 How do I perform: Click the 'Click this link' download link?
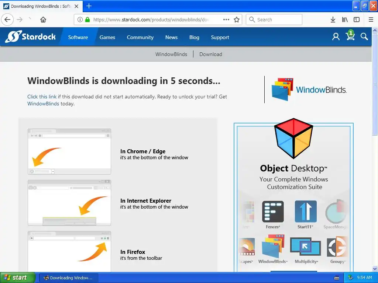[42, 97]
